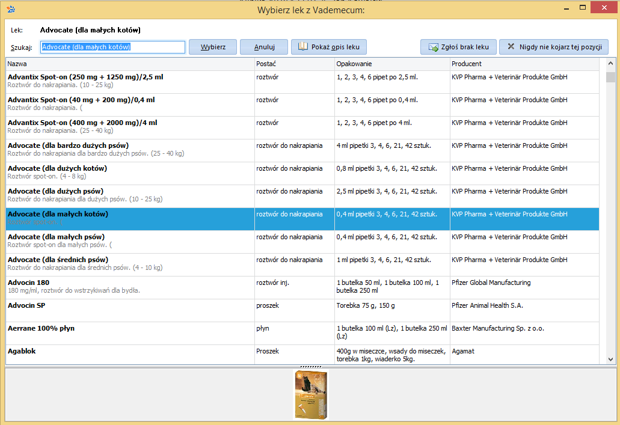The width and height of the screenshot is (620, 425).
Task: Sort by Nazwa column header
Action: (130, 64)
